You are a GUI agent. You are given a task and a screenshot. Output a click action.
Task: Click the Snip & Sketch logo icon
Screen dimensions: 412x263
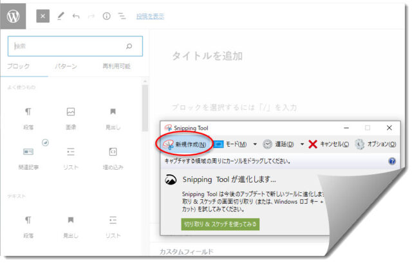click(x=171, y=180)
